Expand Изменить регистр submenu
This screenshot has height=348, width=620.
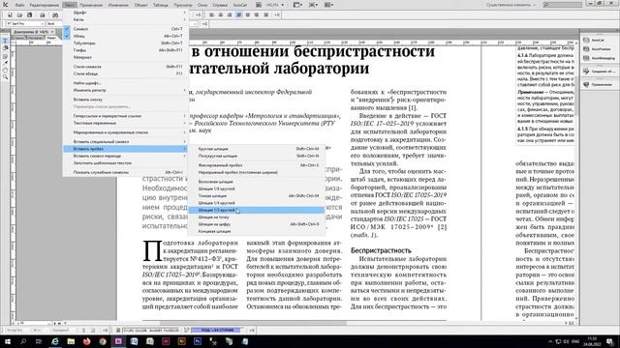point(125,90)
